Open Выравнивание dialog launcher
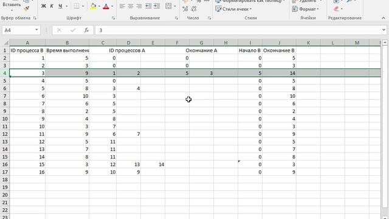Image resolution: width=389 pixels, height=219 pixels. pyautogui.click(x=176, y=18)
